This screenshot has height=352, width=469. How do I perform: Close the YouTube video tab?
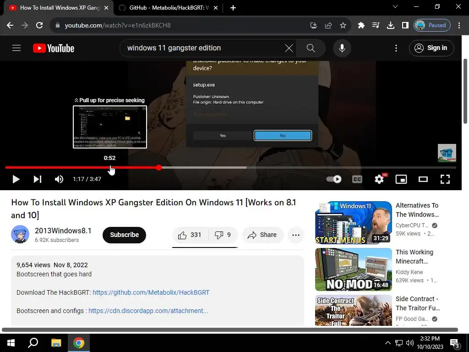pyautogui.click(x=106, y=8)
